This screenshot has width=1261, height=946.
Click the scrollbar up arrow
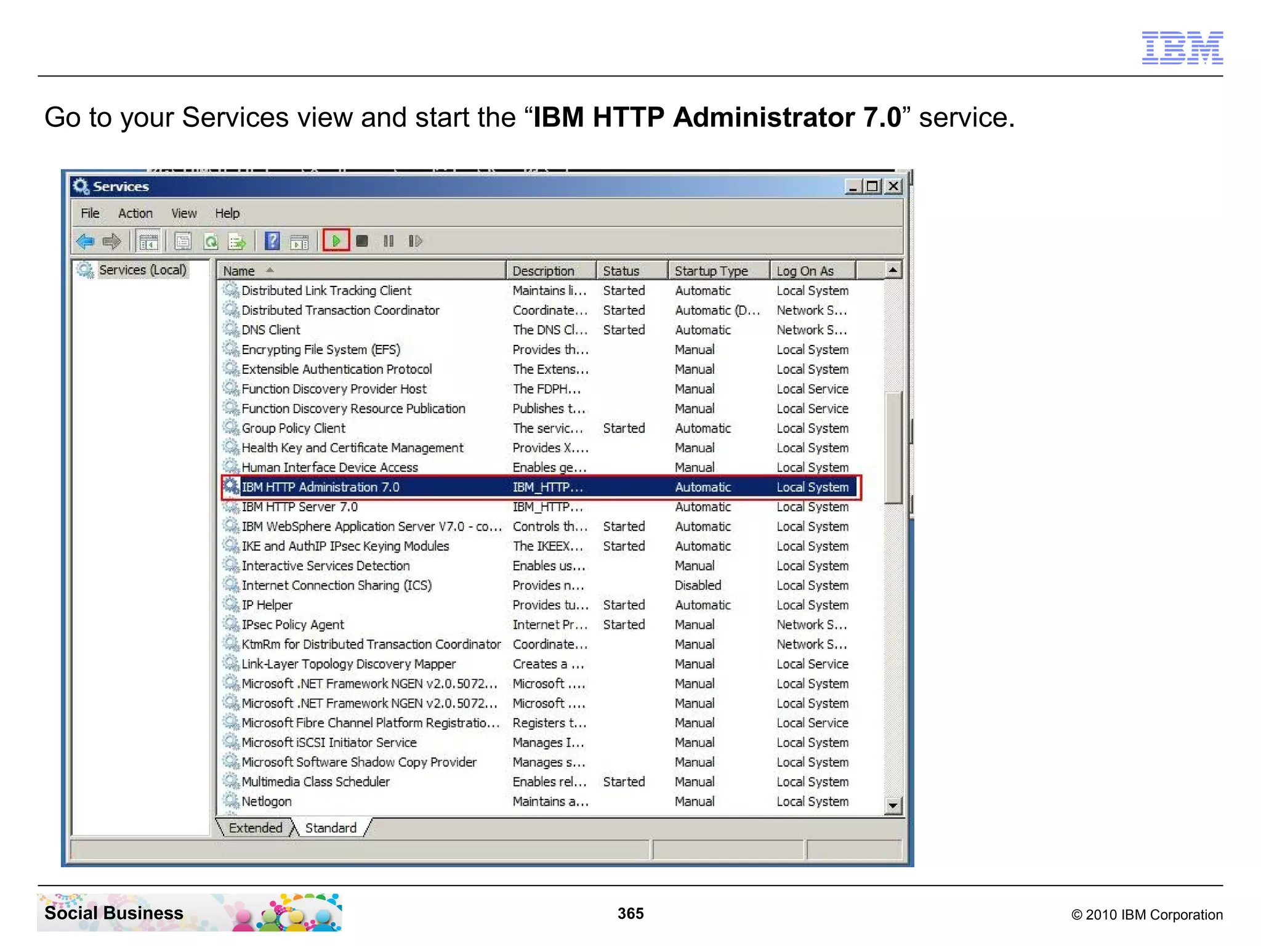point(893,270)
